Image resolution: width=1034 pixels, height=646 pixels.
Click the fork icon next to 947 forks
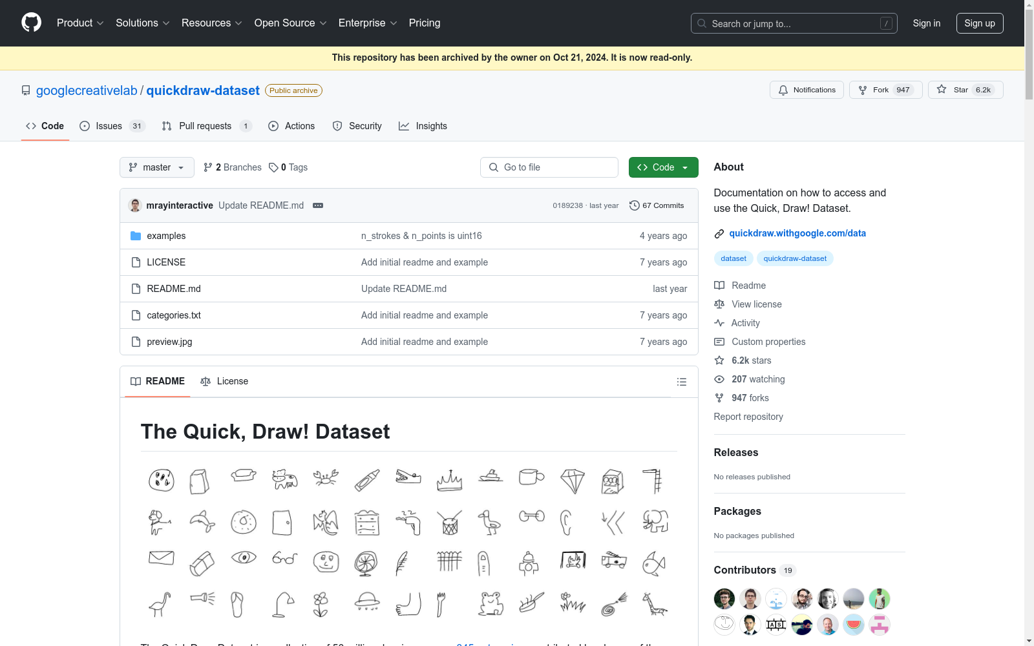[719, 398]
